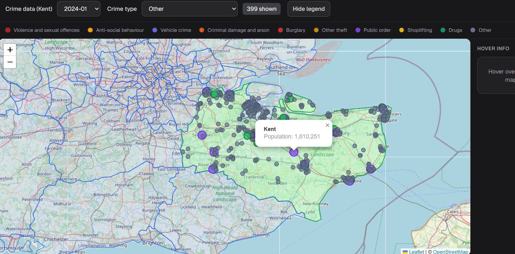Click the Hastings label on the map
The image size is (515, 254).
click(262, 236)
